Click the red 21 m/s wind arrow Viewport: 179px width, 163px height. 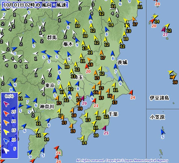click(x=94, y=101)
